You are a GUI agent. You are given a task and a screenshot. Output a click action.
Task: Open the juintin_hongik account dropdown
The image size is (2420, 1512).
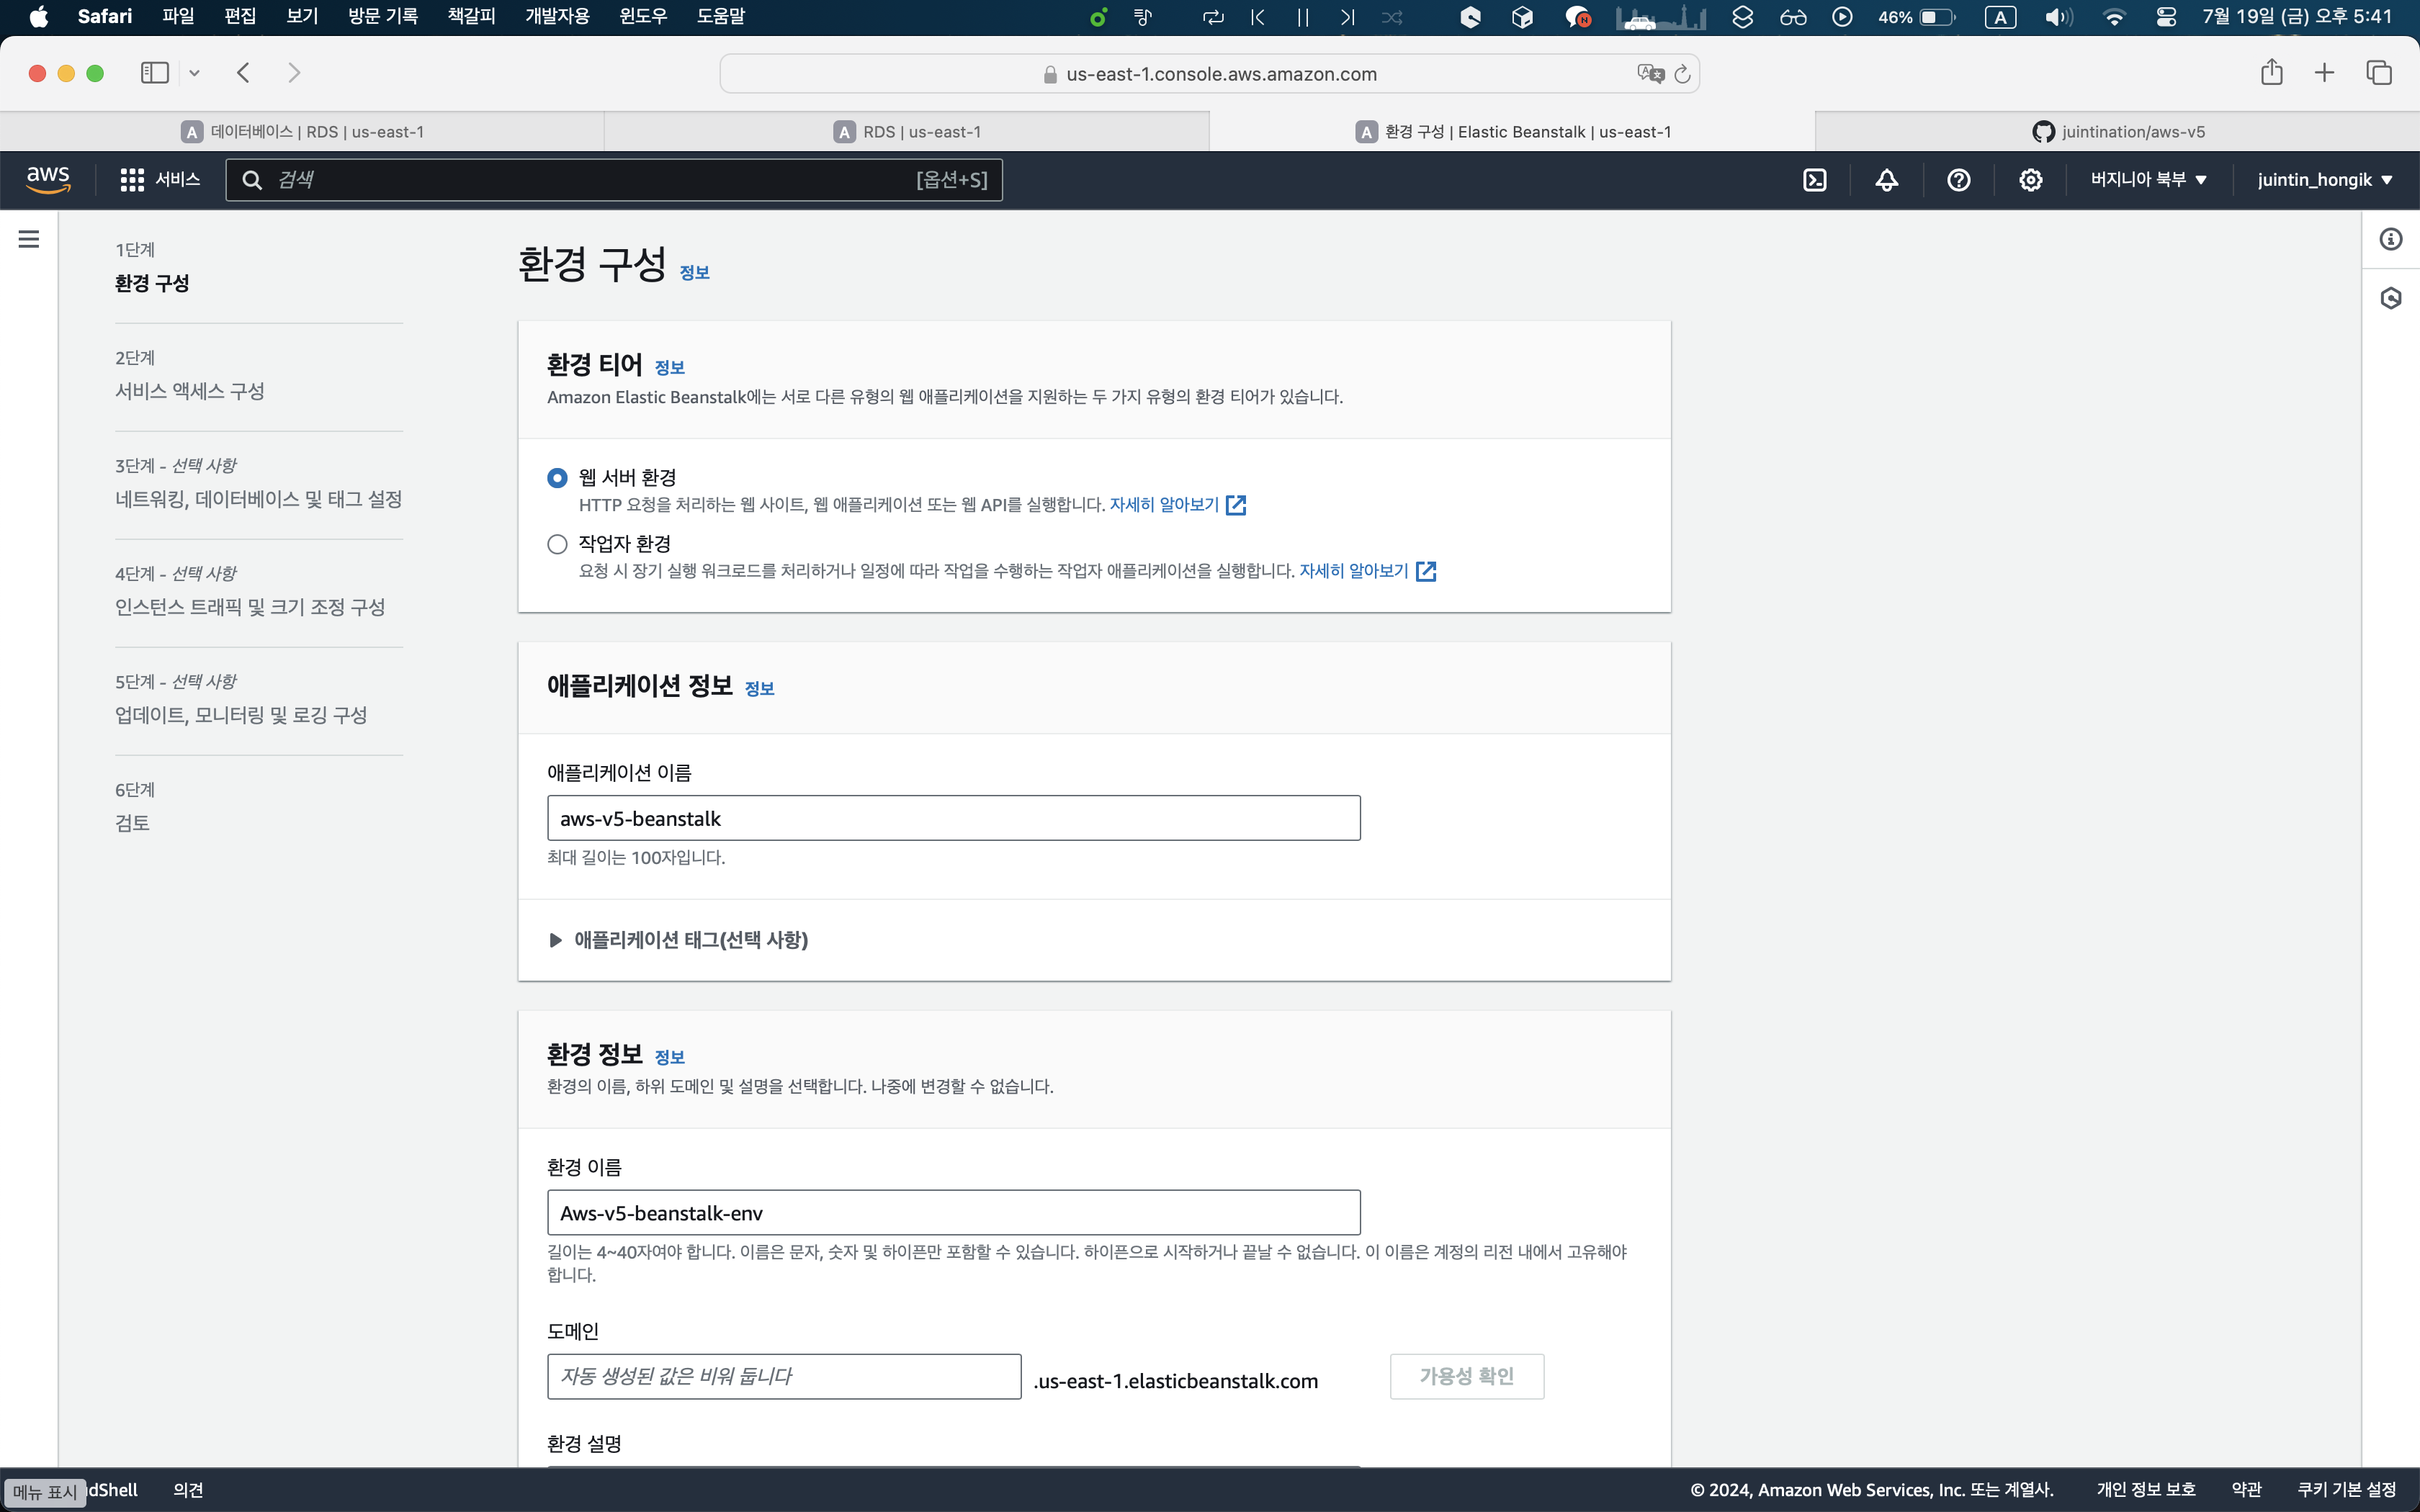(x=2324, y=180)
